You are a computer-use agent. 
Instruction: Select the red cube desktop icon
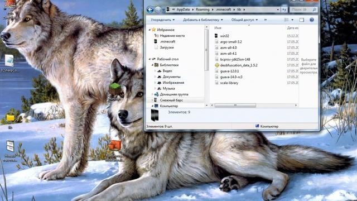tap(115, 145)
